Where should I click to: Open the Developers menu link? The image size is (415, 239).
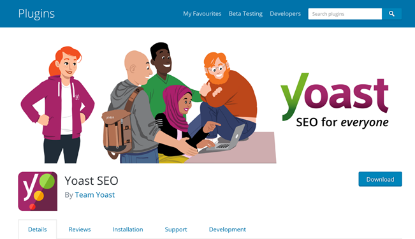(x=286, y=14)
